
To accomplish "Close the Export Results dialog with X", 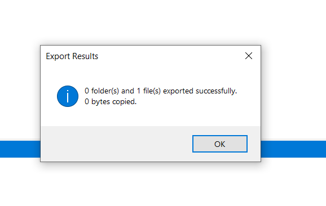I will 249,56.
